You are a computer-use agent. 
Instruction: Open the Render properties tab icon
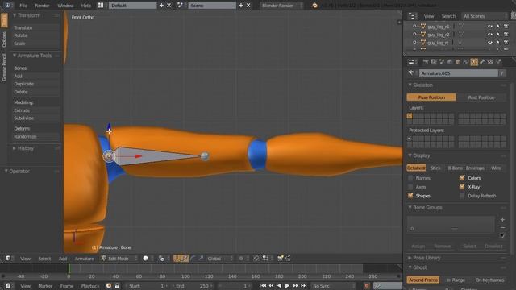click(x=426, y=62)
